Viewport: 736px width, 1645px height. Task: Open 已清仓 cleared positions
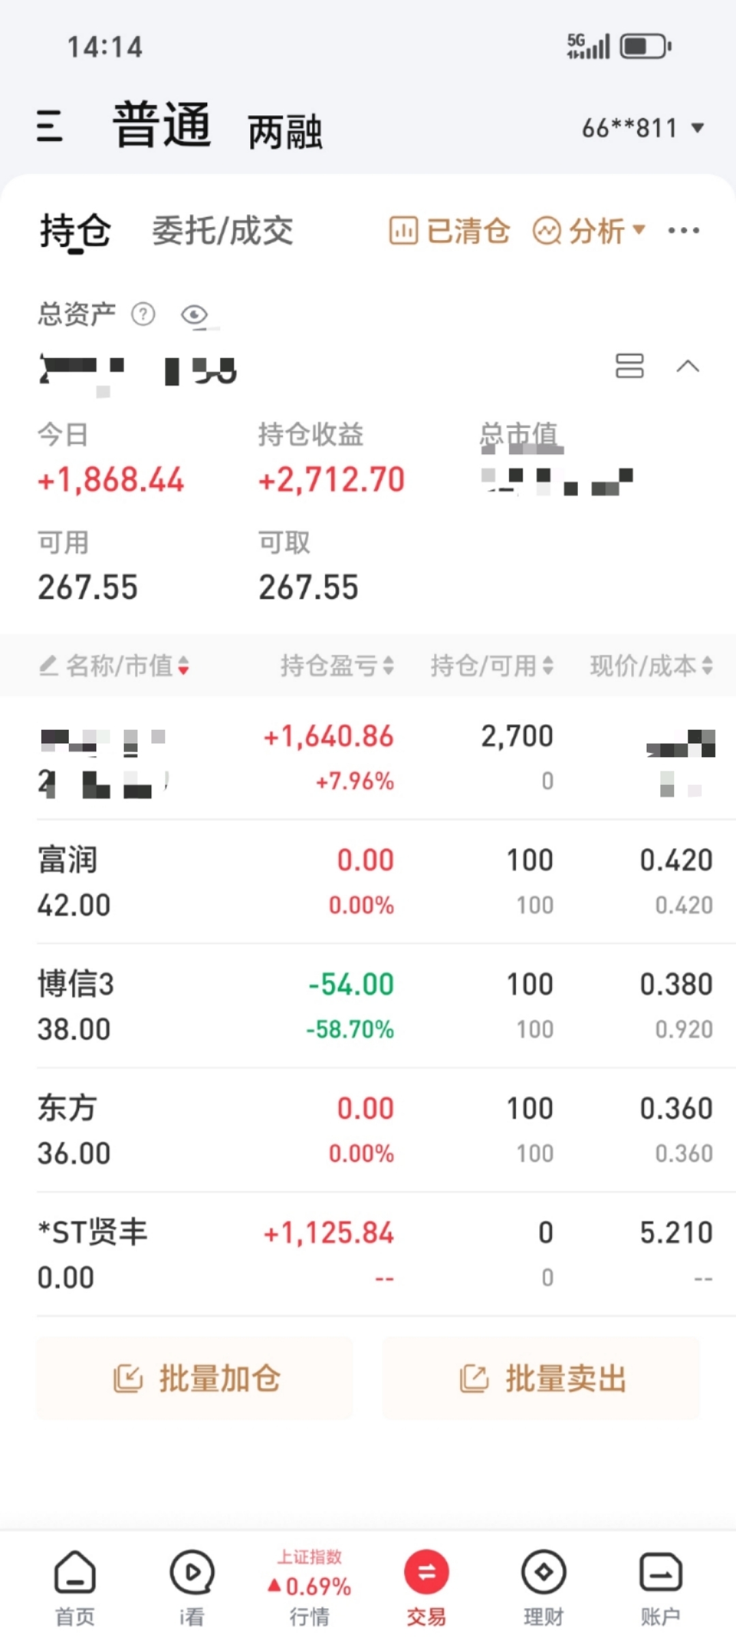(x=449, y=231)
